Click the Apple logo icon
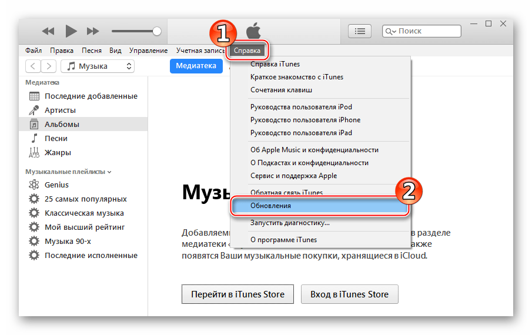Screen dimensions: 532x335 (x=253, y=31)
